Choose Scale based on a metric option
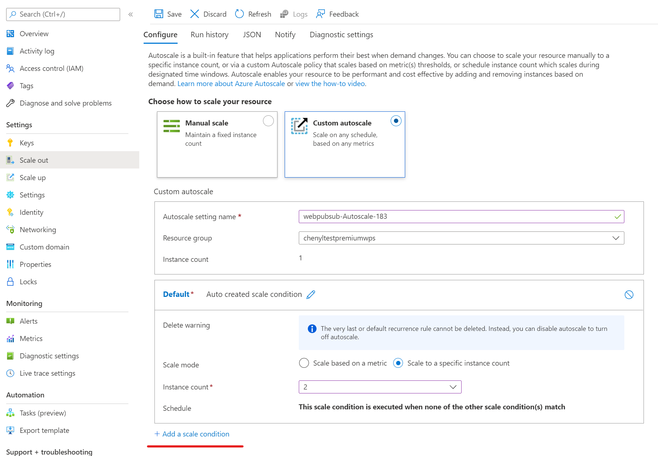This screenshot has height=456, width=658. pos(304,363)
